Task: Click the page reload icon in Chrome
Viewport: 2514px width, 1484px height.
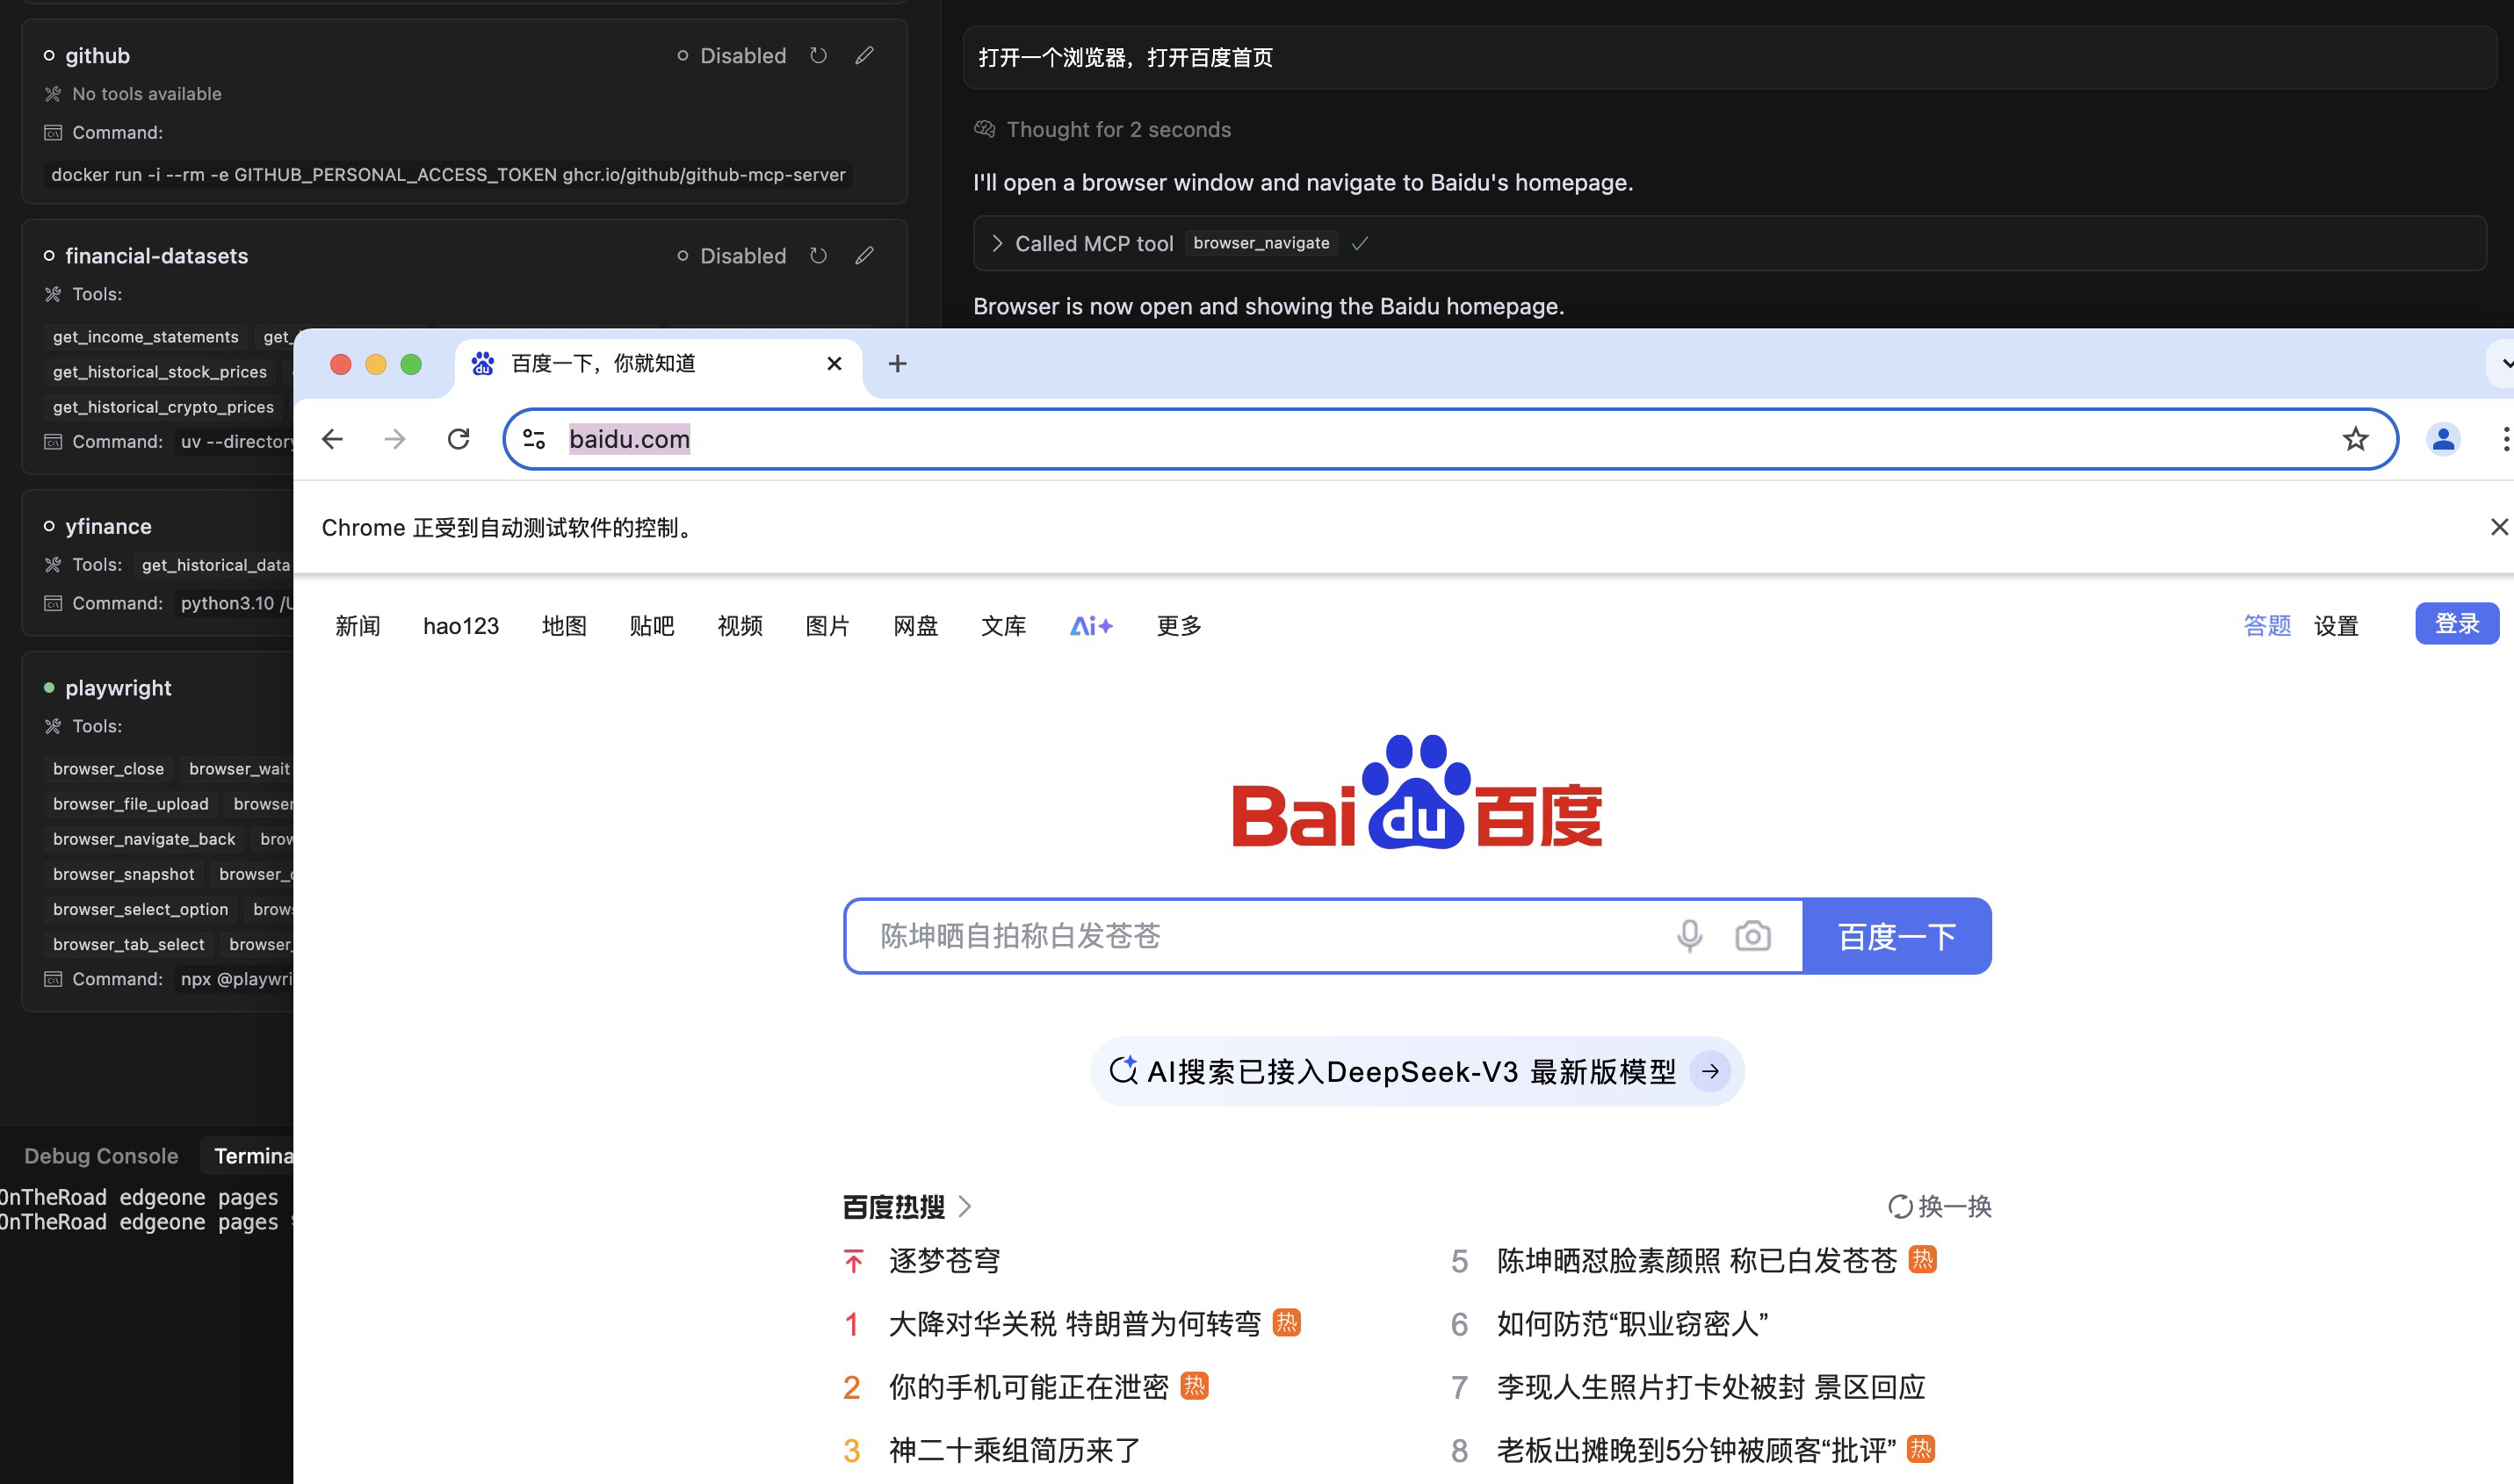Action: pyautogui.click(x=459, y=439)
